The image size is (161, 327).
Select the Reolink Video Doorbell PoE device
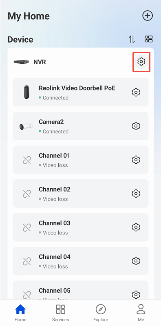pos(81,92)
